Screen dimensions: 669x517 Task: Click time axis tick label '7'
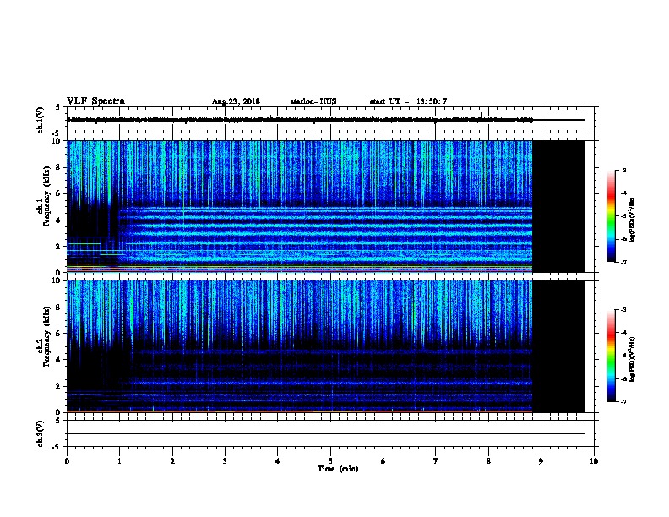pos(436,460)
